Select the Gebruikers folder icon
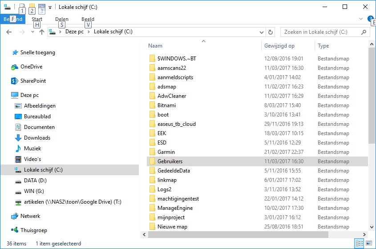The image size is (376, 249). click(x=152, y=161)
